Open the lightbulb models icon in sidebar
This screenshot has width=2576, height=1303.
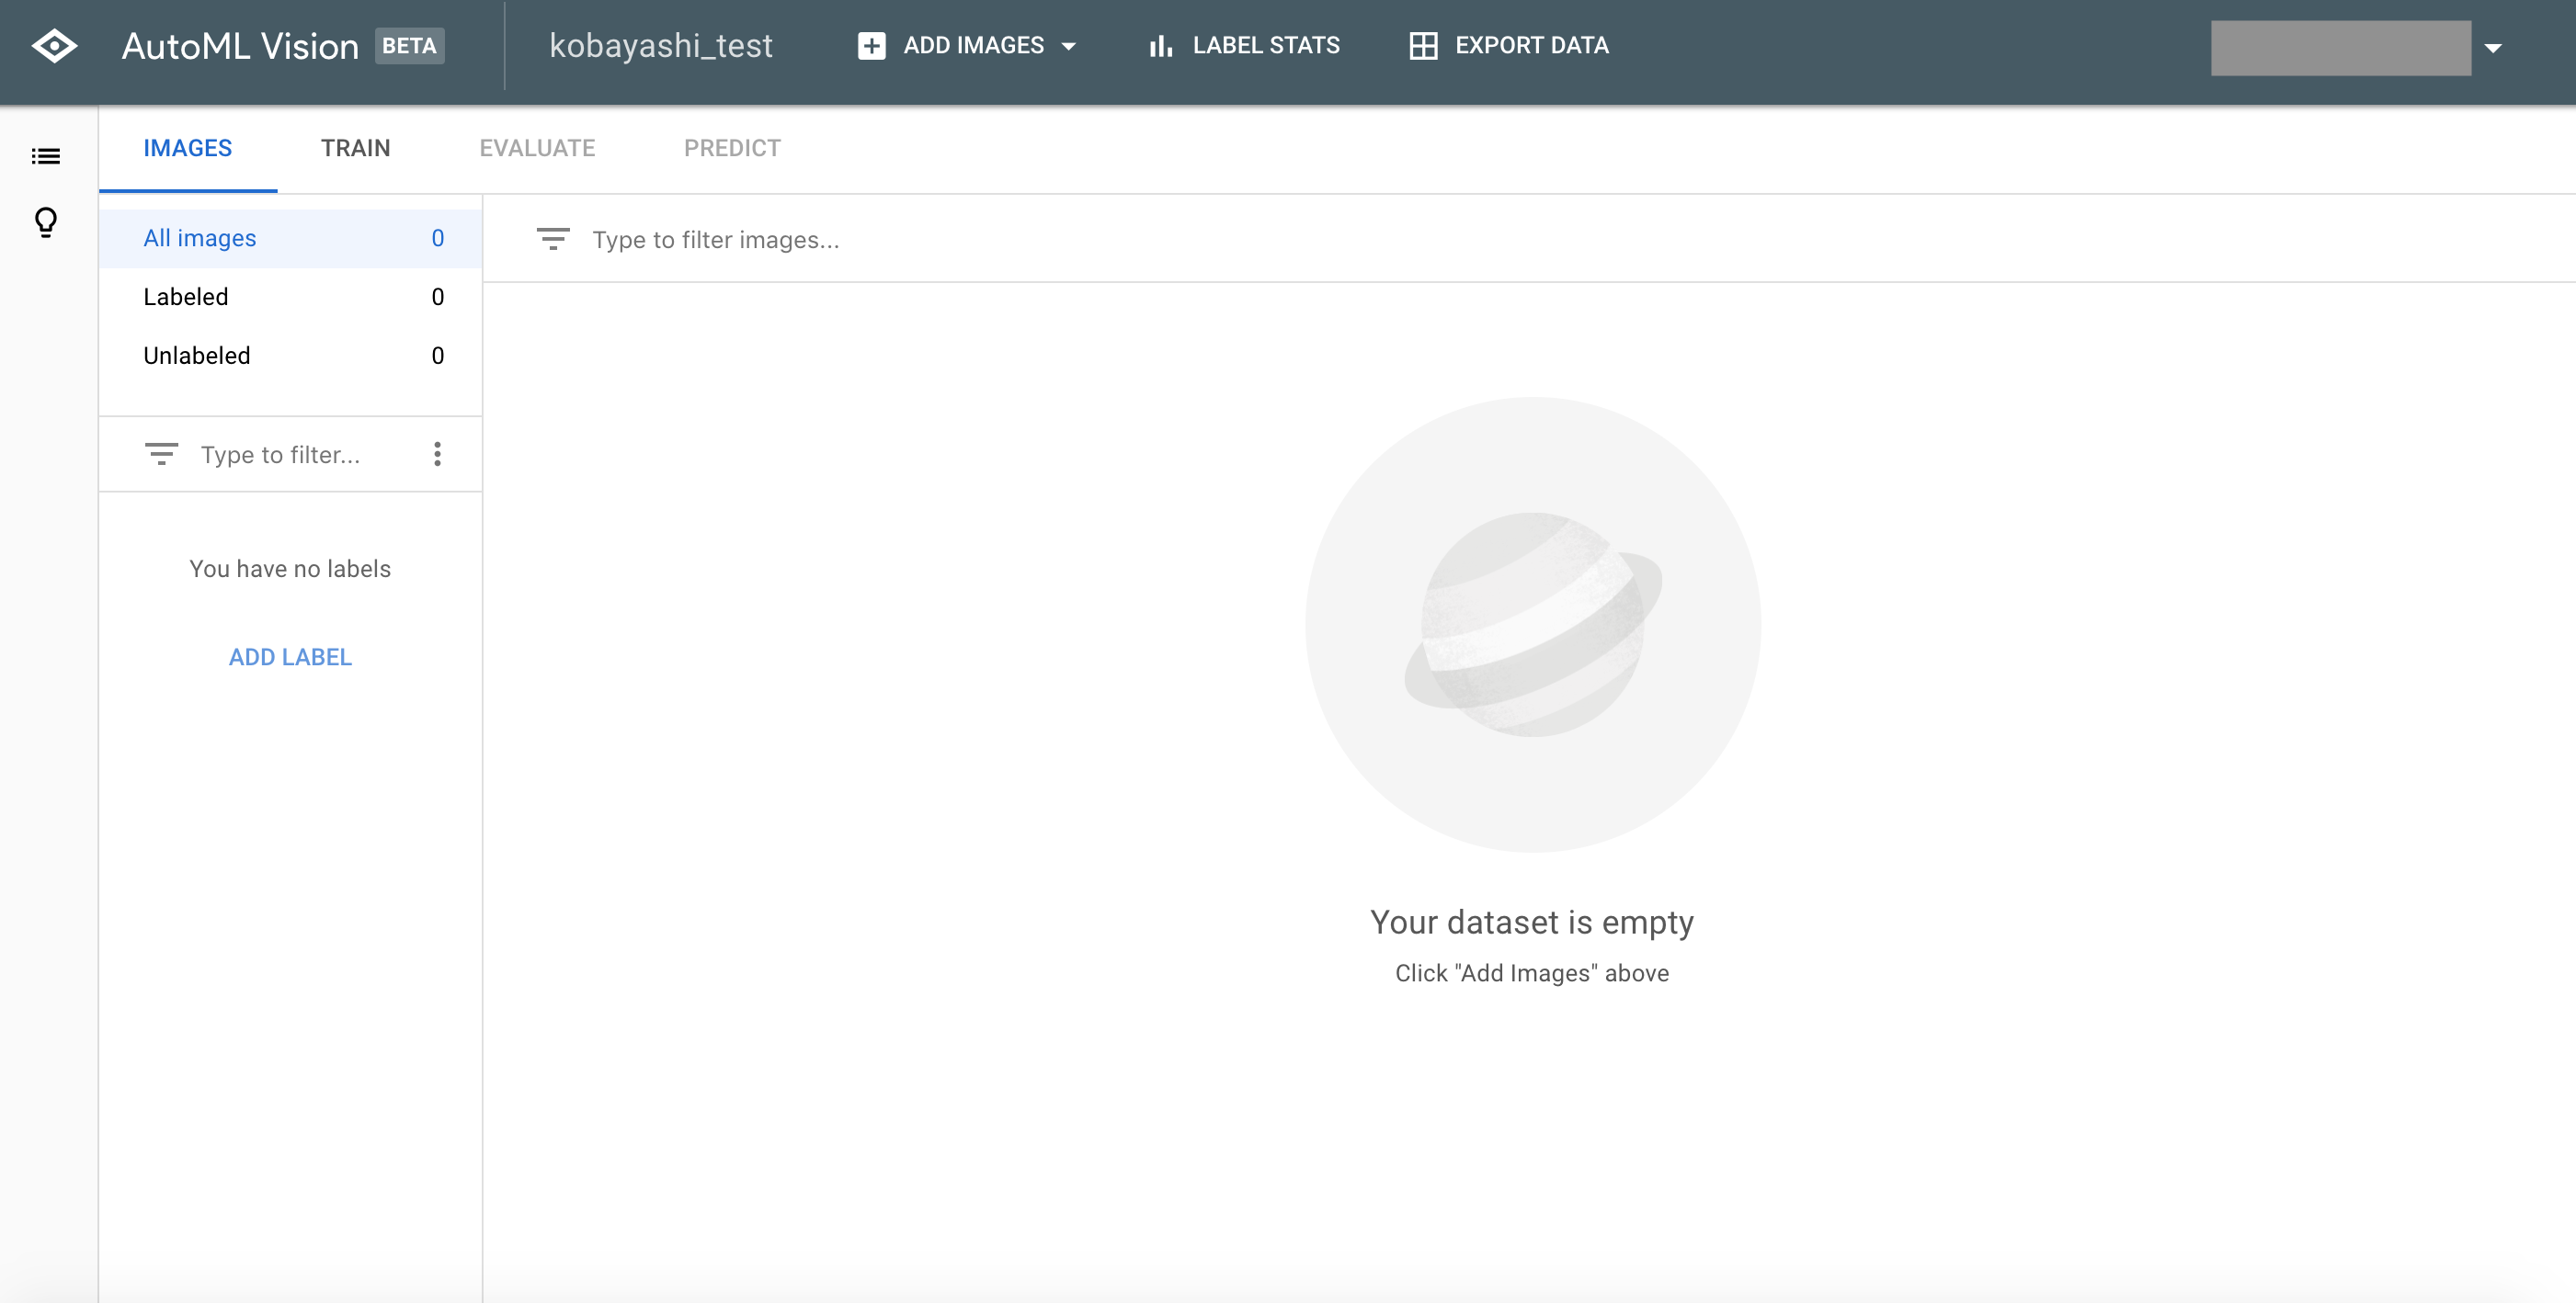[x=46, y=221]
